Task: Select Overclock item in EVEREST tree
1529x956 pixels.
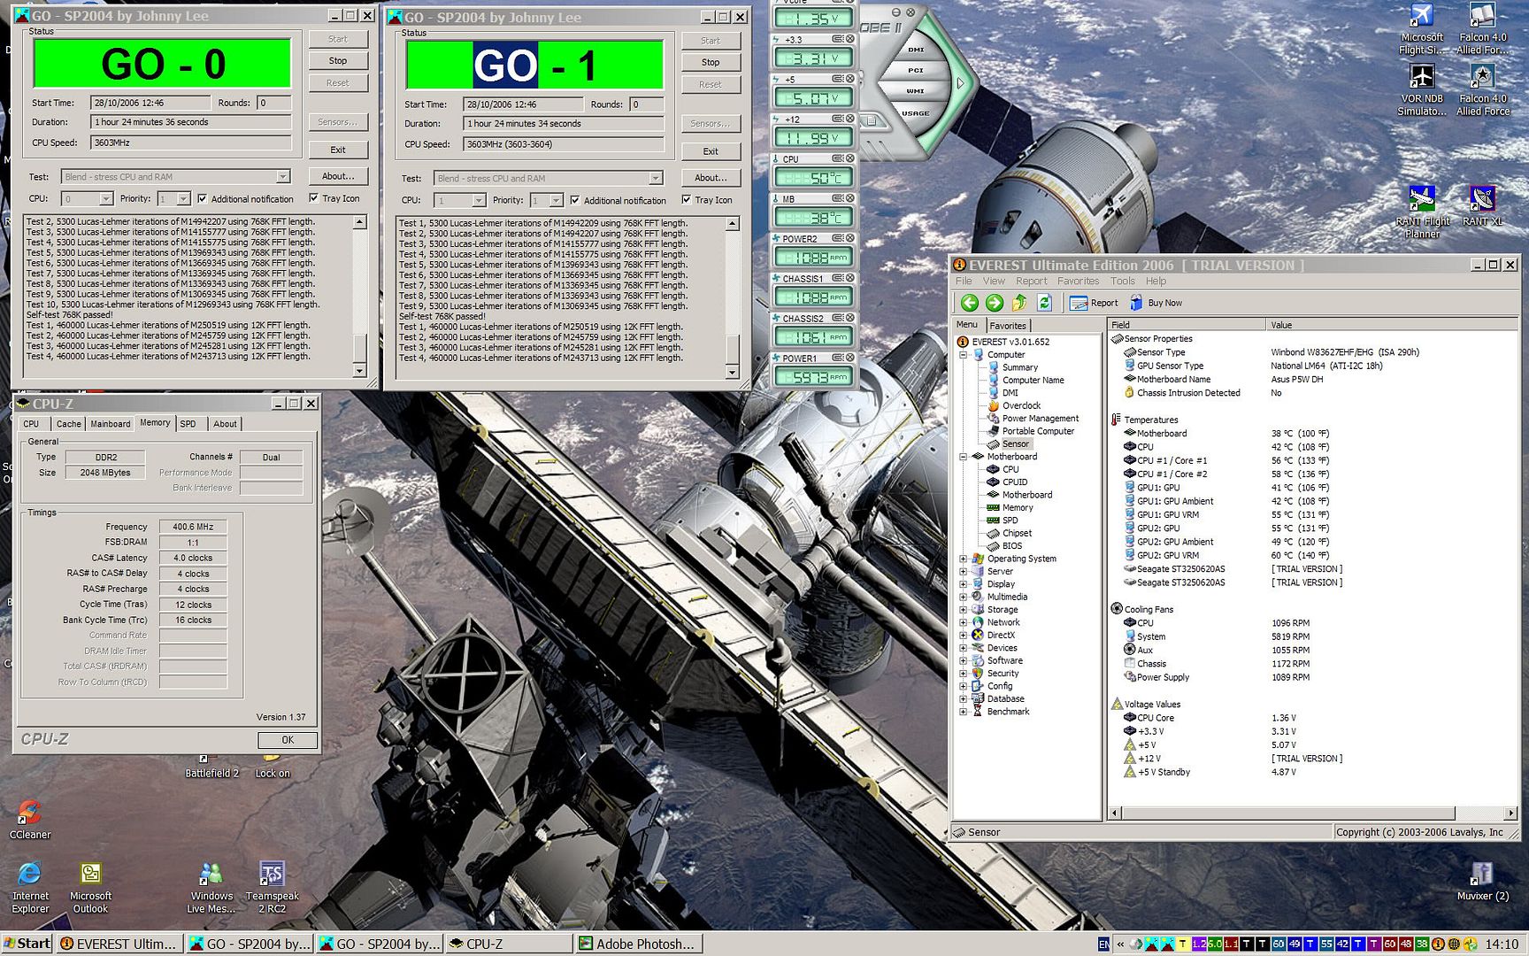Action: click(1021, 405)
